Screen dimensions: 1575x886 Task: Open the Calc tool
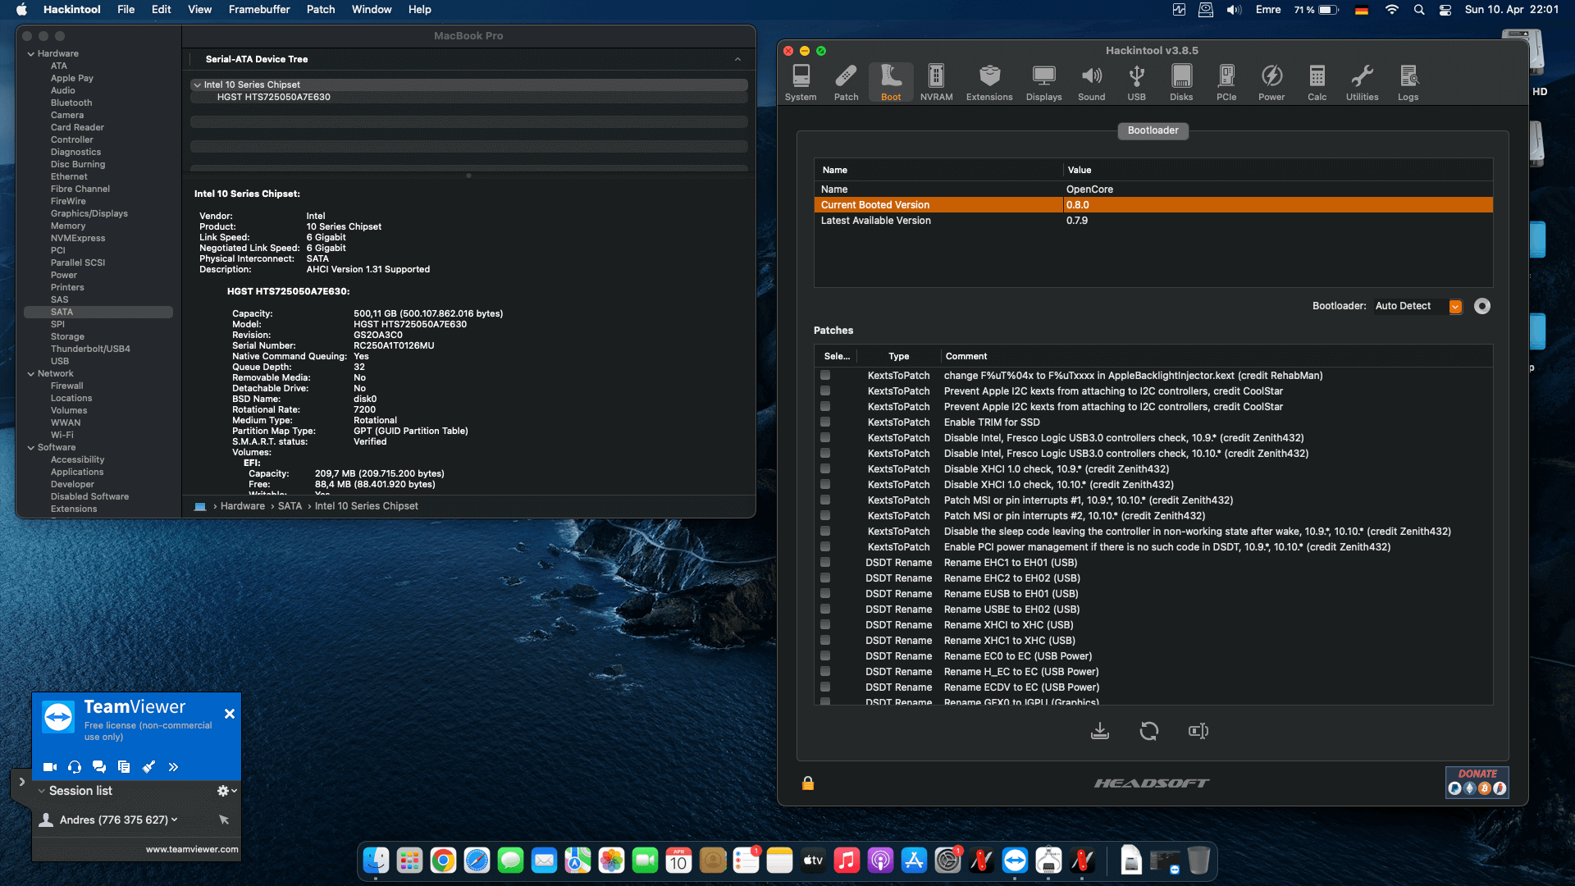(x=1317, y=83)
